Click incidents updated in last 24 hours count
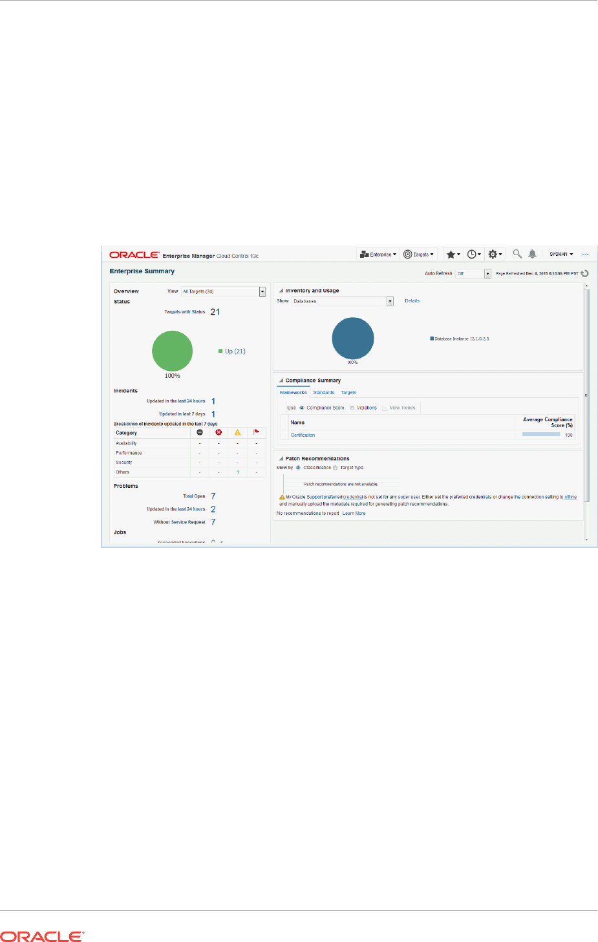The height and width of the screenshot is (942, 598). click(x=213, y=401)
